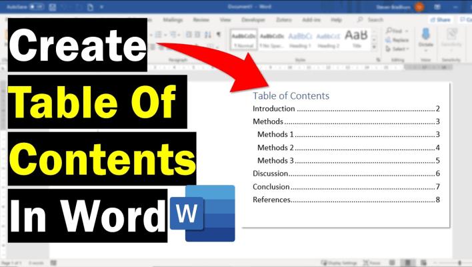Expand the Styles gallery More arrow
The image size is (472, 267).
(374, 47)
